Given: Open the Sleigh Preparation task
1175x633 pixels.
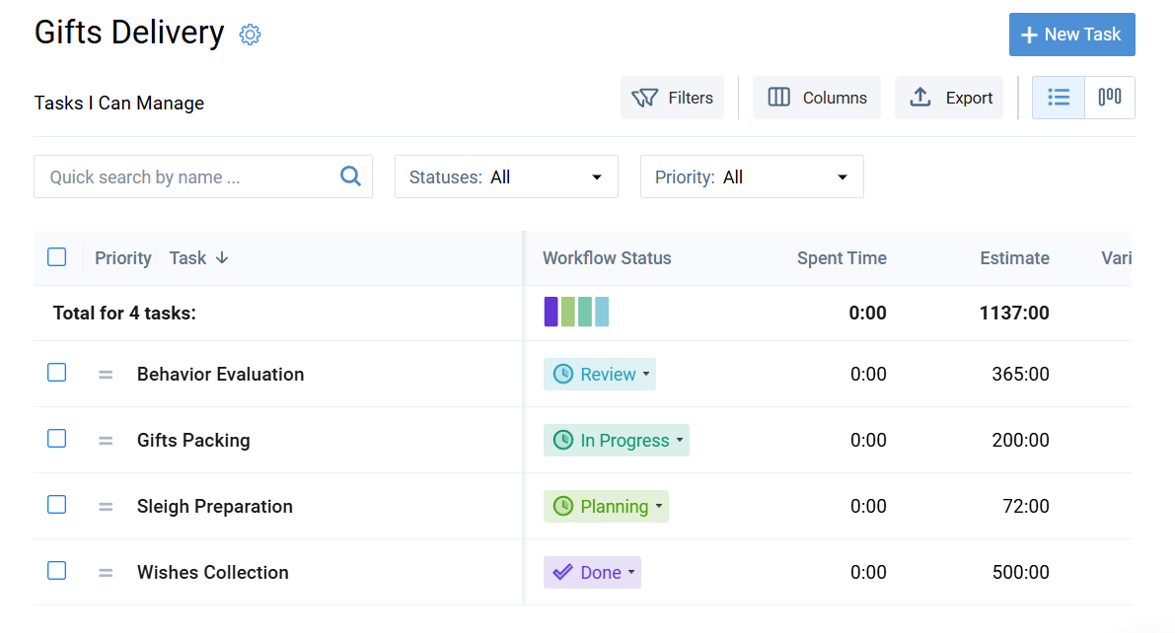Looking at the screenshot, I should 214,506.
